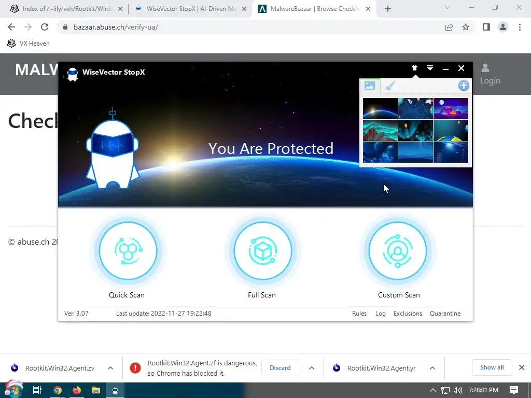The height and width of the screenshot is (398, 531).
Task: Switch to the WiseVector StopX browser tab
Action: tap(191, 9)
